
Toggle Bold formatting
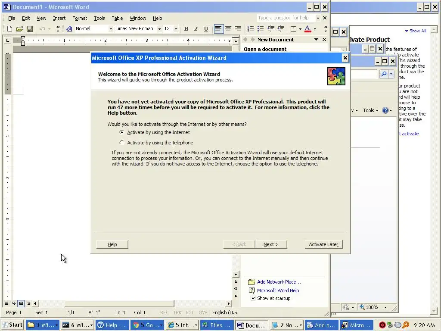tap(186, 29)
